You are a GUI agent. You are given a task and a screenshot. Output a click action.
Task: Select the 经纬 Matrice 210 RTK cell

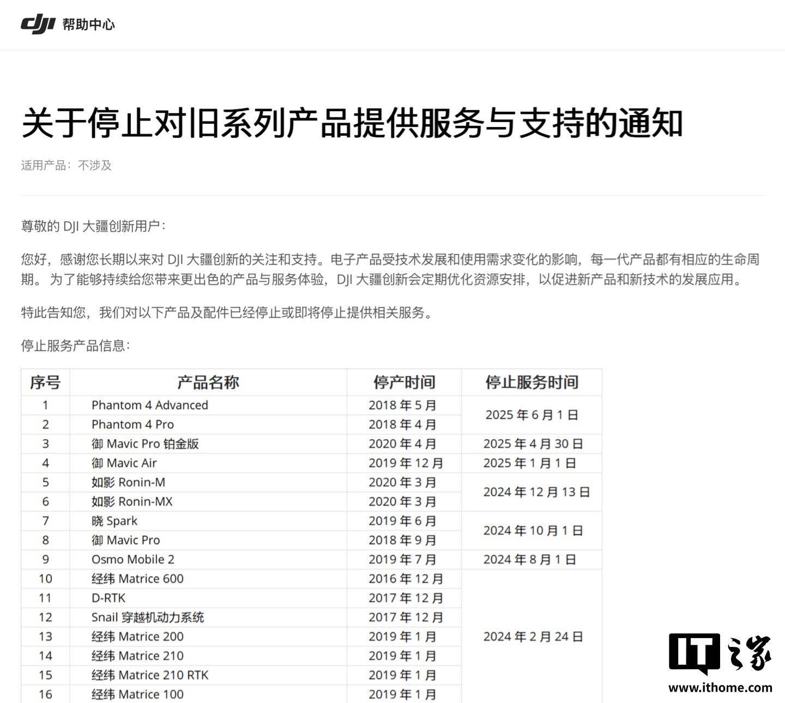click(208, 675)
